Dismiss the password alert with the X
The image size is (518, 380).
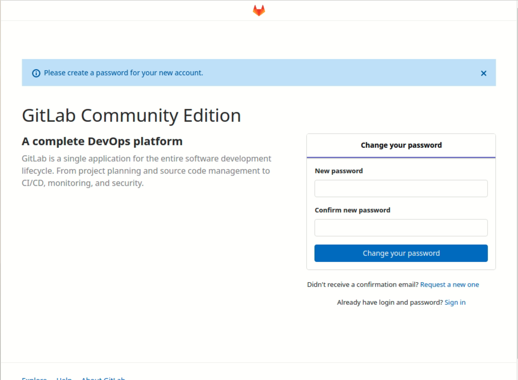click(483, 73)
